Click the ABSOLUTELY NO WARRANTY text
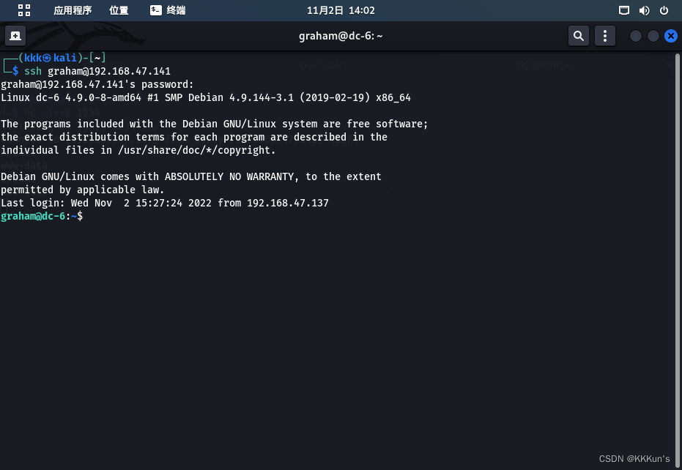The height and width of the screenshot is (470, 682). (x=231, y=176)
